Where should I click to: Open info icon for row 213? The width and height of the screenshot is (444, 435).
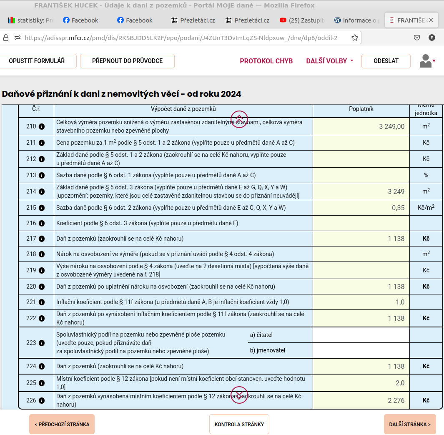coord(42,175)
